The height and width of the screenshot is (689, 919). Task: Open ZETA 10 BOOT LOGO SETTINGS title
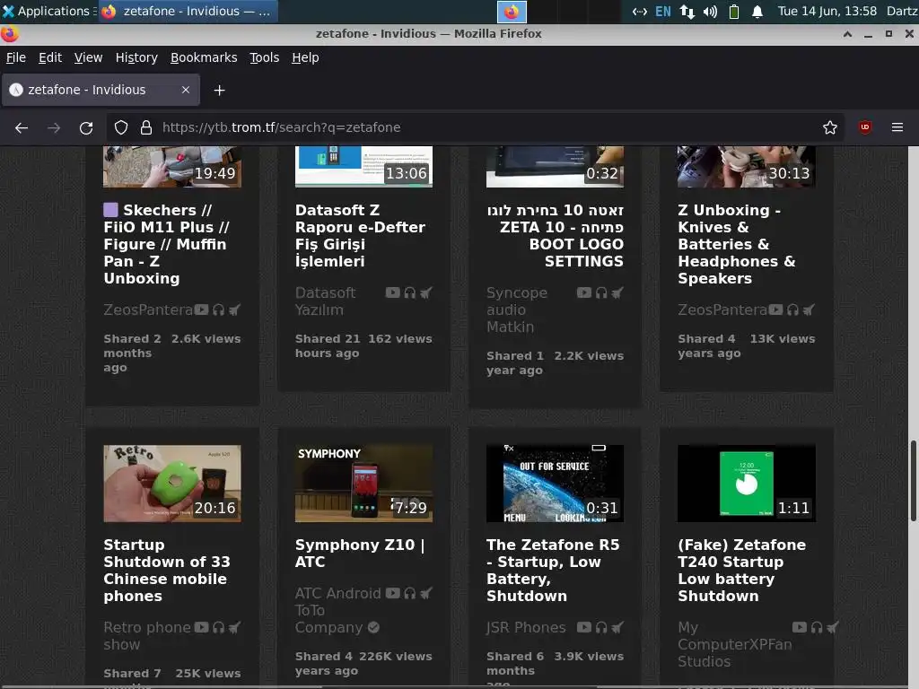[x=555, y=236]
